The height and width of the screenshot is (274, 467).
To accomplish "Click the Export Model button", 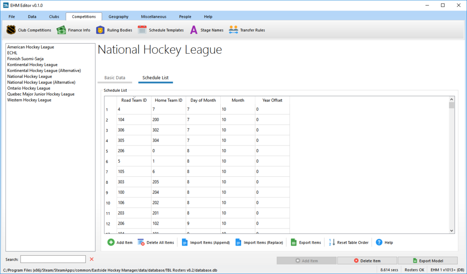I will [428, 261].
